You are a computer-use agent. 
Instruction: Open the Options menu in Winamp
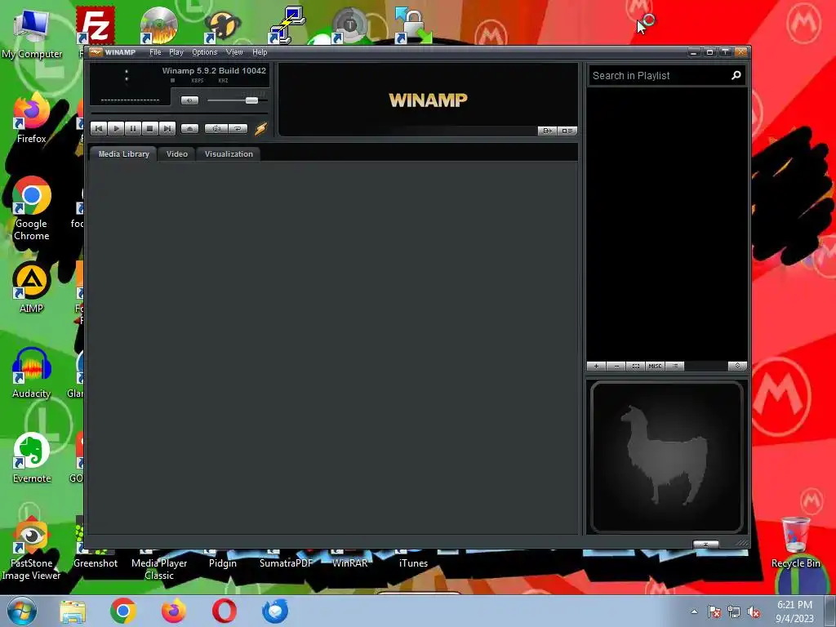point(205,52)
